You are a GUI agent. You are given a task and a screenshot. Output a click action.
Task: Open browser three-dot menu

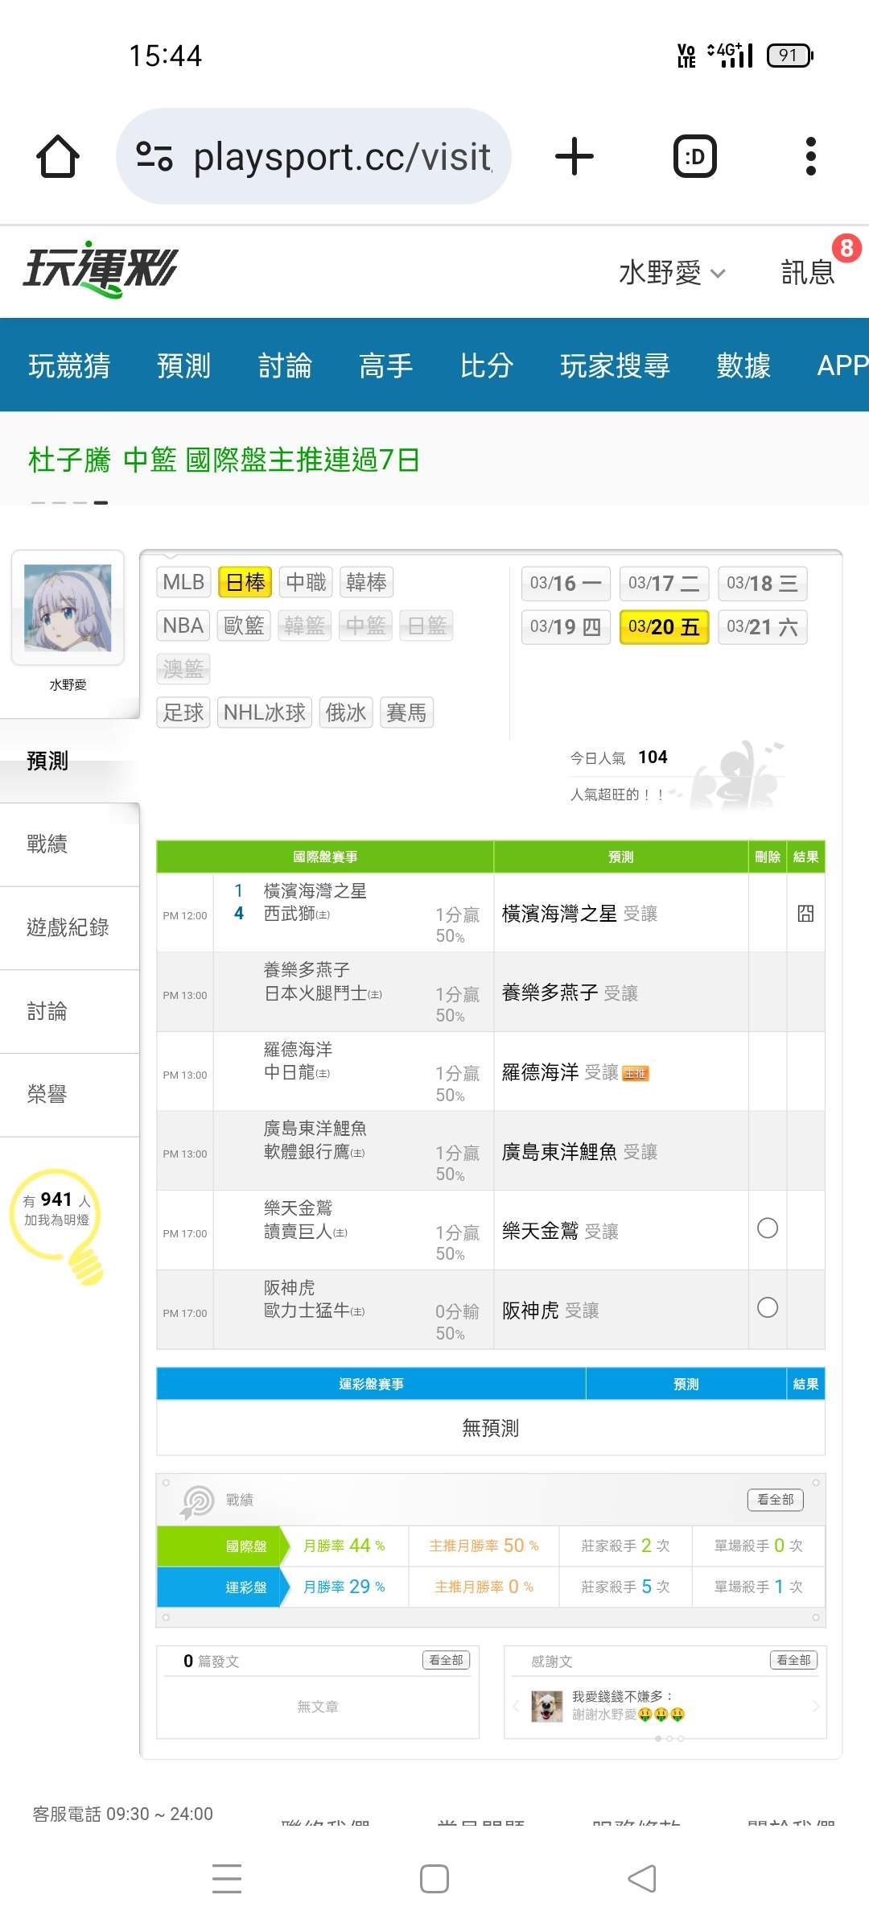coord(811,156)
